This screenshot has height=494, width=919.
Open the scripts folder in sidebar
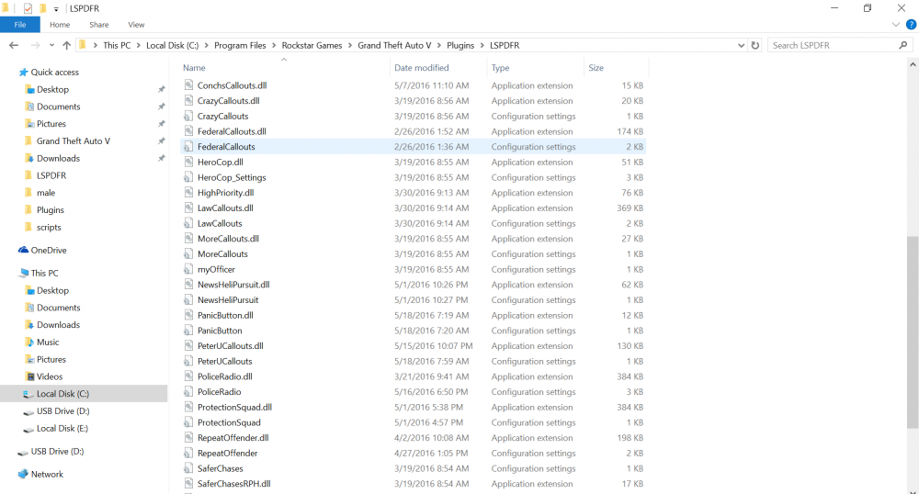[x=49, y=227]
